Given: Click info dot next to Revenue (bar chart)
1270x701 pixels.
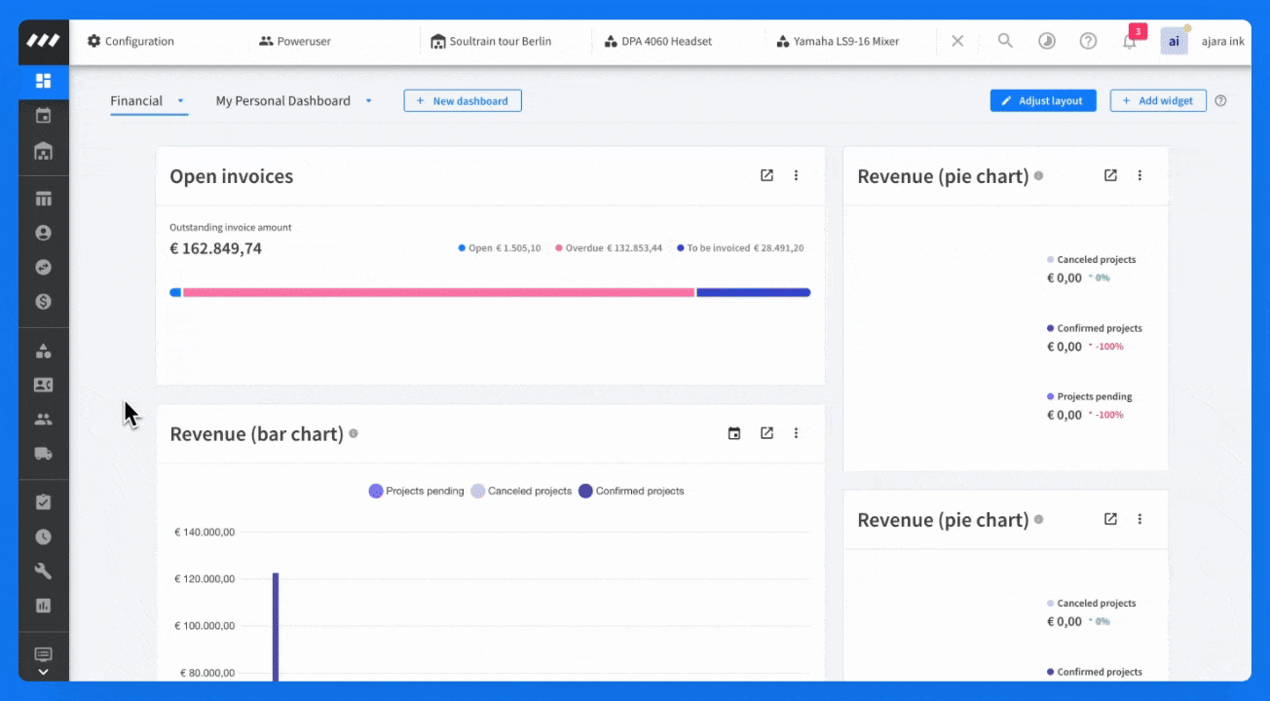Looking at the screenshot, I should pyautogui.click(x=354, y=433).
